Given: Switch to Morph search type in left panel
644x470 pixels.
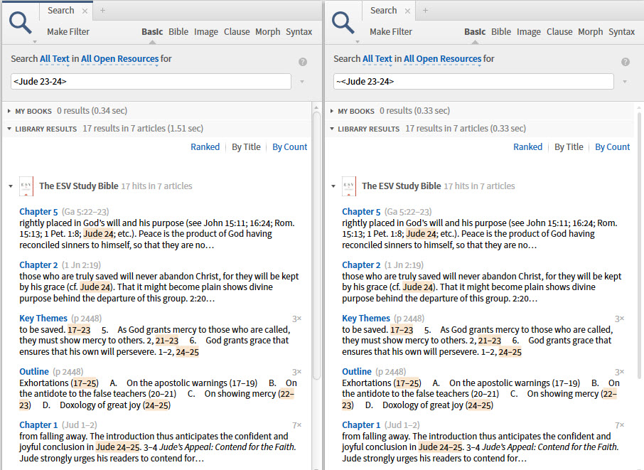Looking at the screenshot, I should point(268,31).
